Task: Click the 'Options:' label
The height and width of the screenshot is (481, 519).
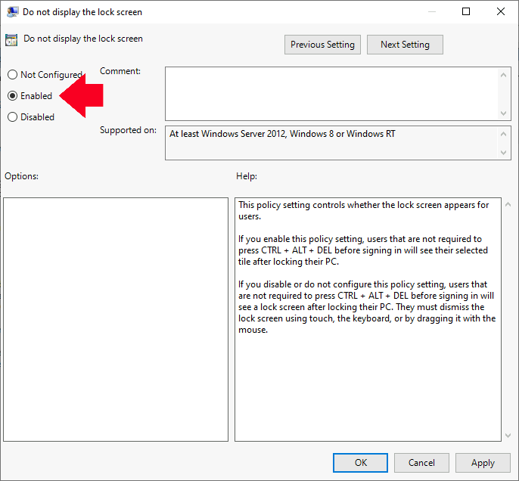Action: pyautogui.click(x=21, y=176)
